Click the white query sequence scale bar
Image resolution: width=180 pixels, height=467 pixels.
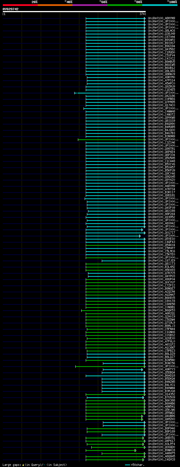tap(74, 12)
